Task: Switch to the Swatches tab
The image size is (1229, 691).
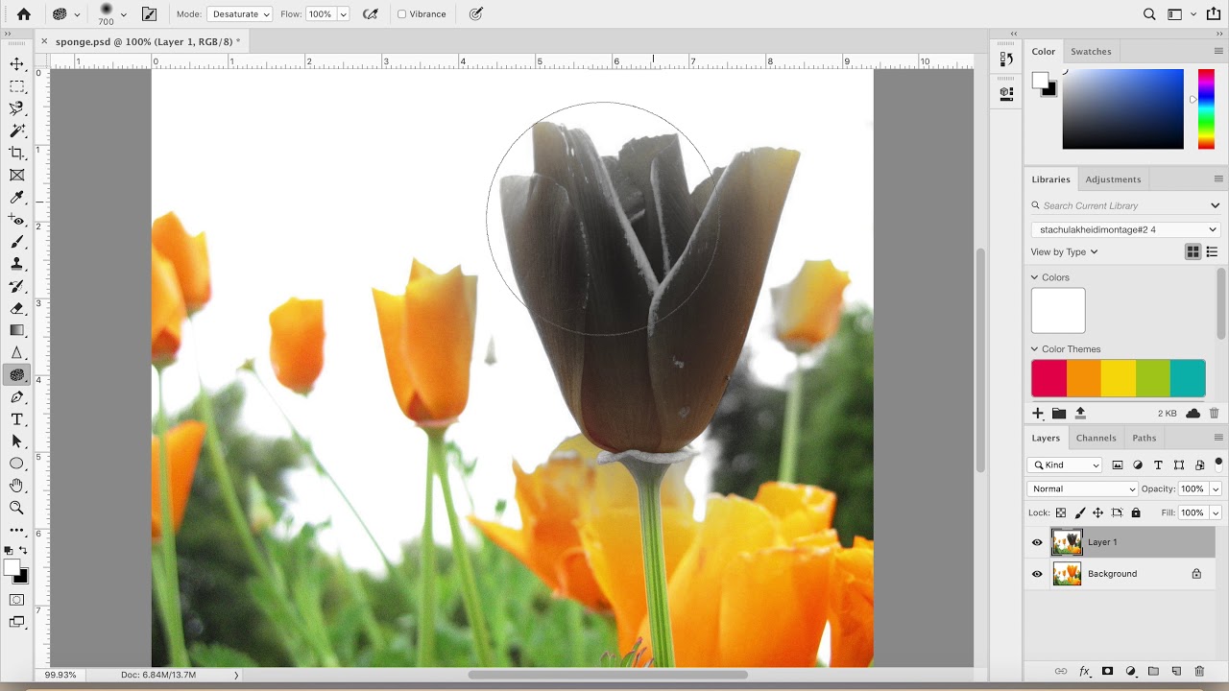Action: click(1091, 52)
